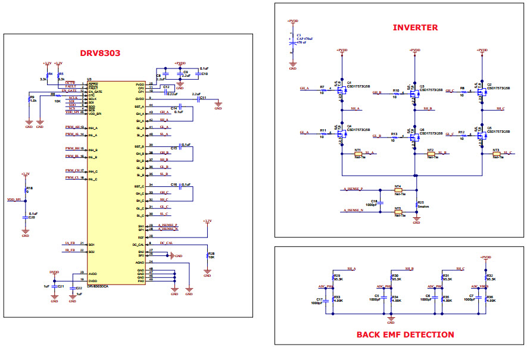
Task: Click the NT3 net-tie symbol
Action: tap(497, 154)
